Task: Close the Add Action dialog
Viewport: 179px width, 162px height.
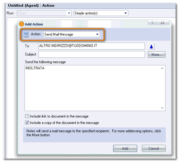Action: point(163,22)
